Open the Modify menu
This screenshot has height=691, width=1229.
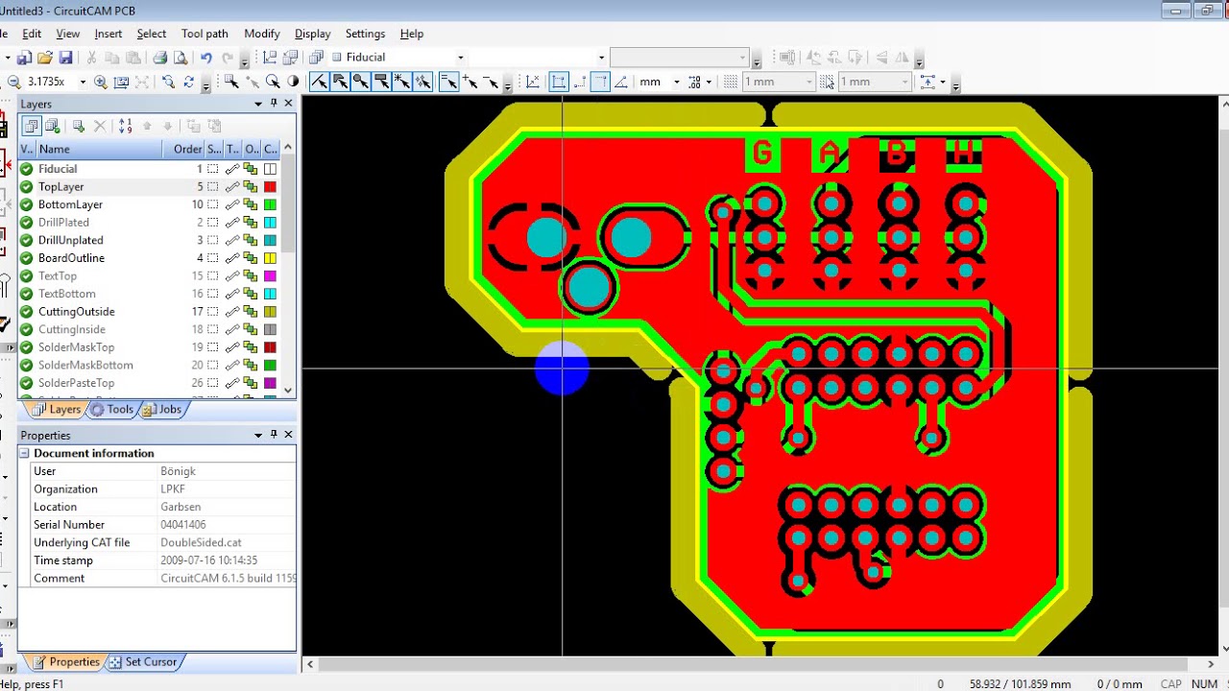tap(261, 34)
